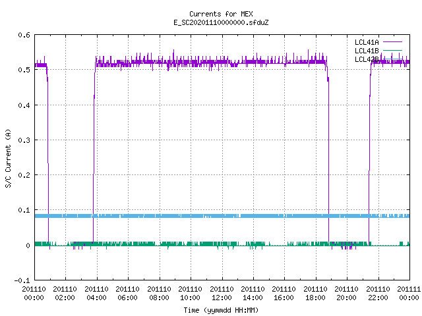This screenshot has height=316, width=422.
Task: Click the 0.6 y-axis tick label
Action: (24, 35)
